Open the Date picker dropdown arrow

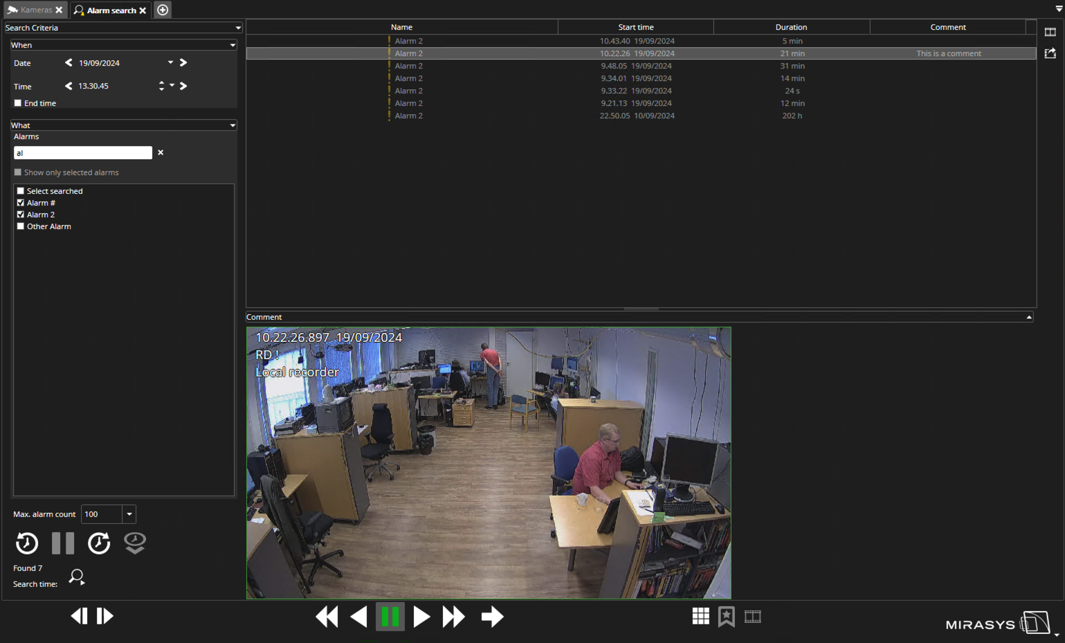point(170,62)
